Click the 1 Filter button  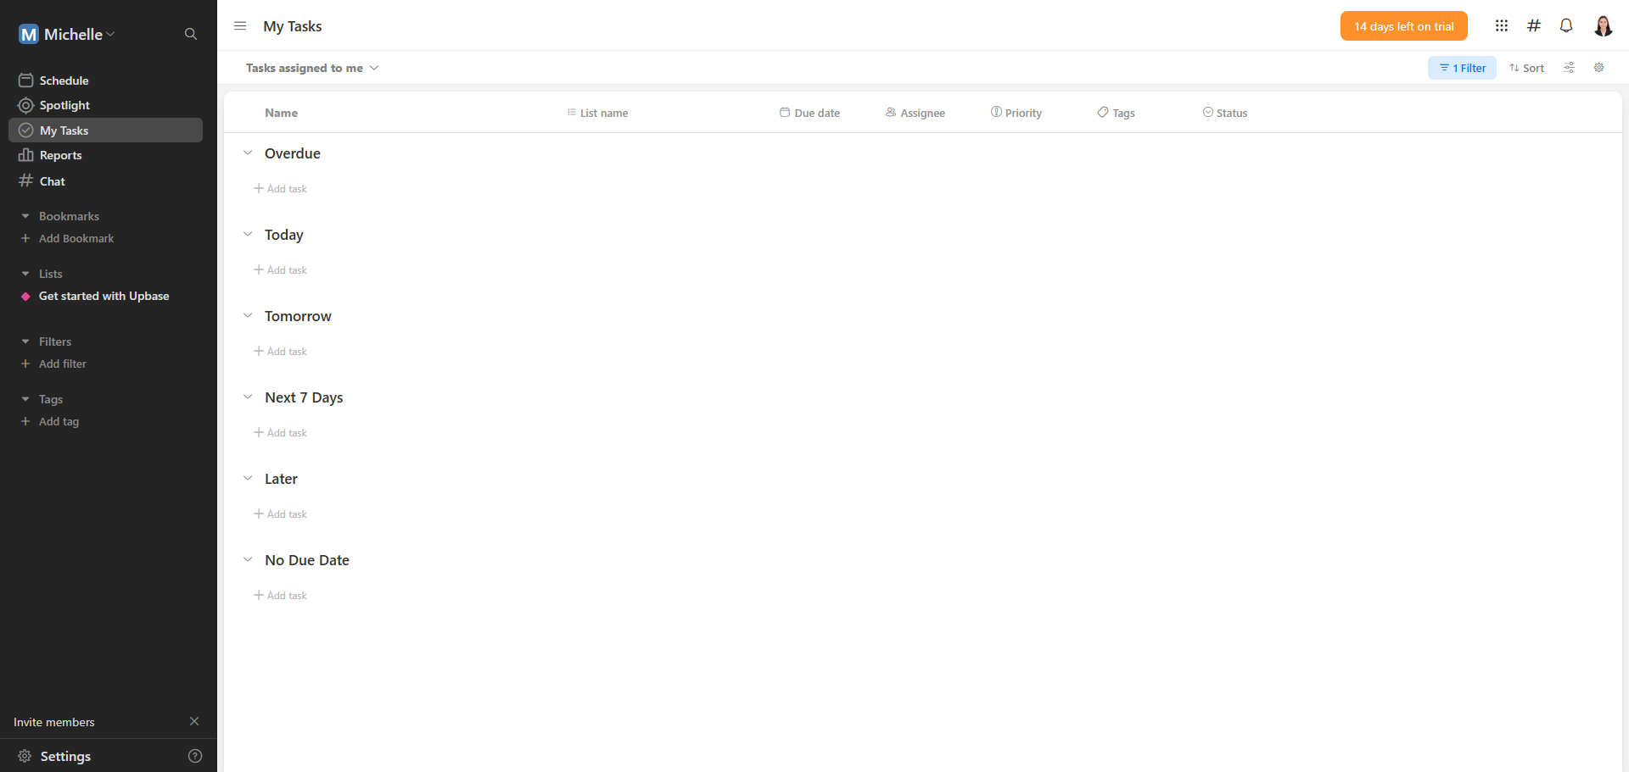click(1462, 68)
